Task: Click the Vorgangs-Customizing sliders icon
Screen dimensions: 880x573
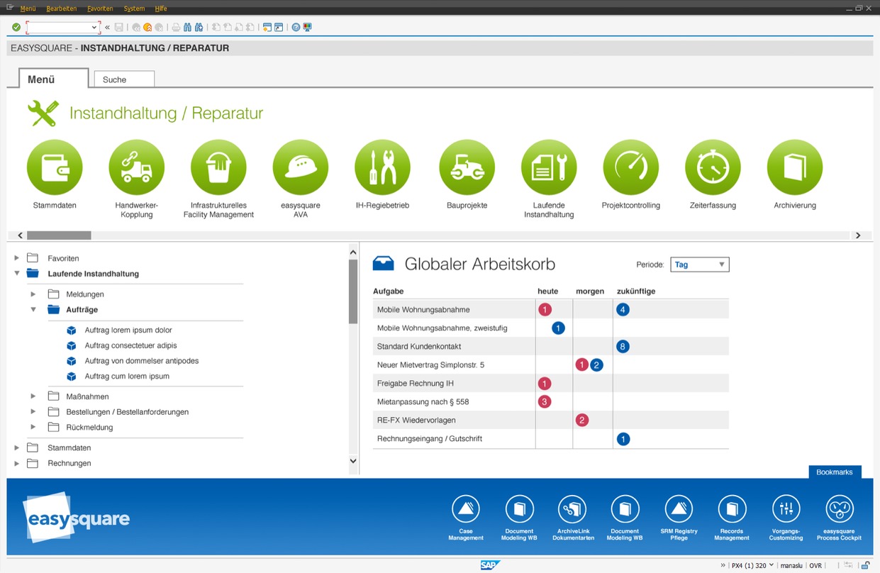Action: [x=786, y=509]
